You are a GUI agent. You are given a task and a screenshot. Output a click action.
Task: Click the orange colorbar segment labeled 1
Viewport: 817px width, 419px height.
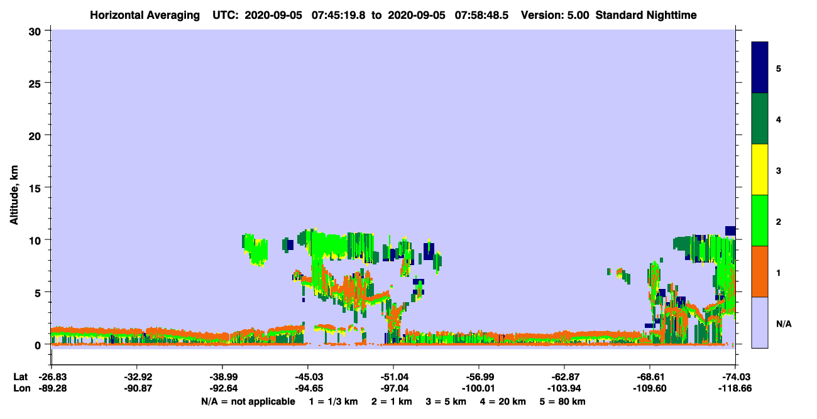[760, 271]
